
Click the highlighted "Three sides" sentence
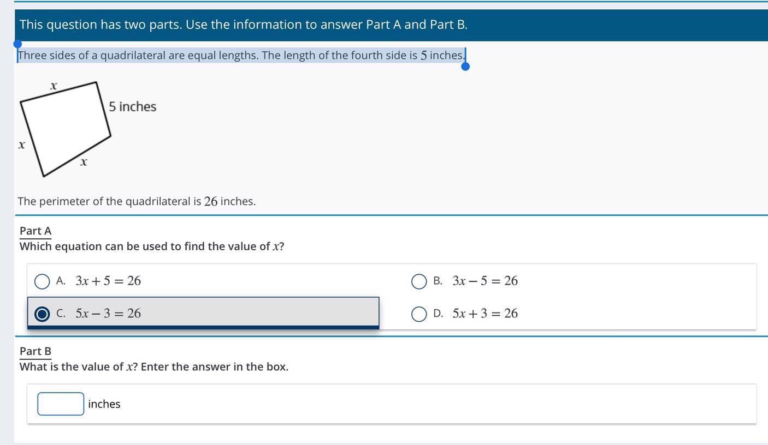(240, 56)
